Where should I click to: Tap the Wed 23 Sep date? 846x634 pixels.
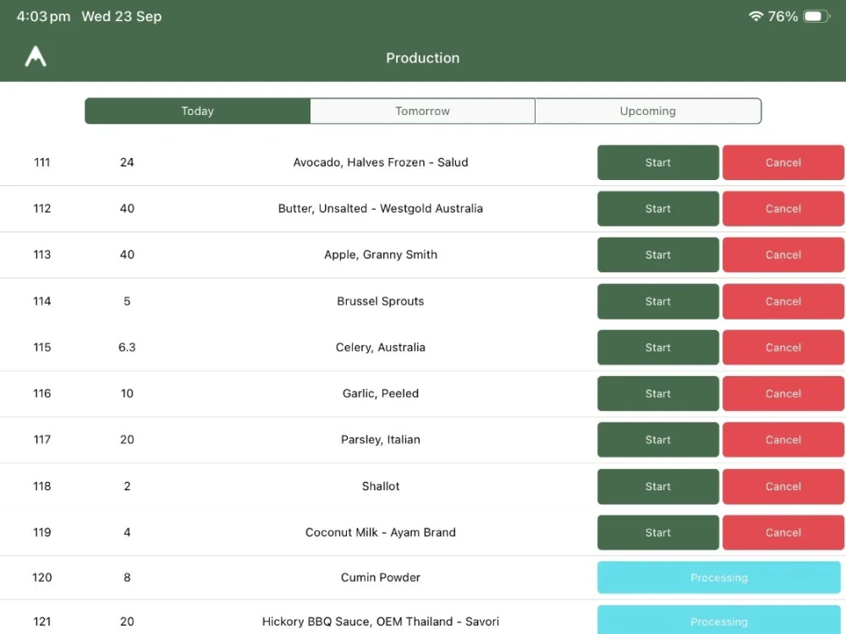click(x=121, y=17)
